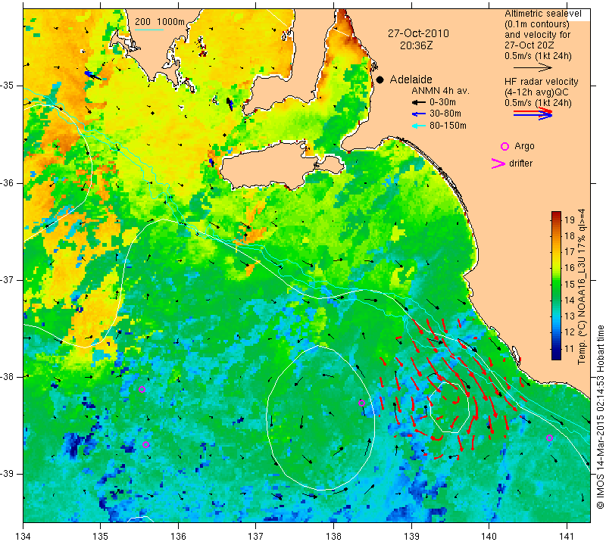
Task: Click the 139 longitude axis label
Action: pos(411,537)
